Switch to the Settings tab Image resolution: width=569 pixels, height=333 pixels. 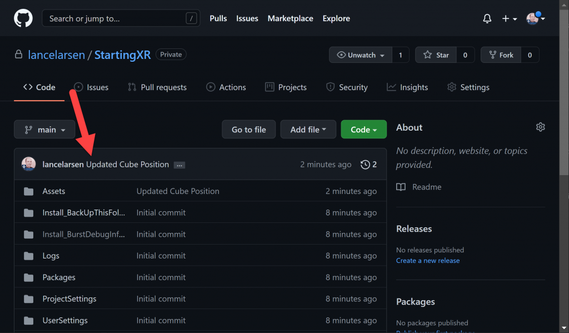pyautogui.click(x=468, y=87)
